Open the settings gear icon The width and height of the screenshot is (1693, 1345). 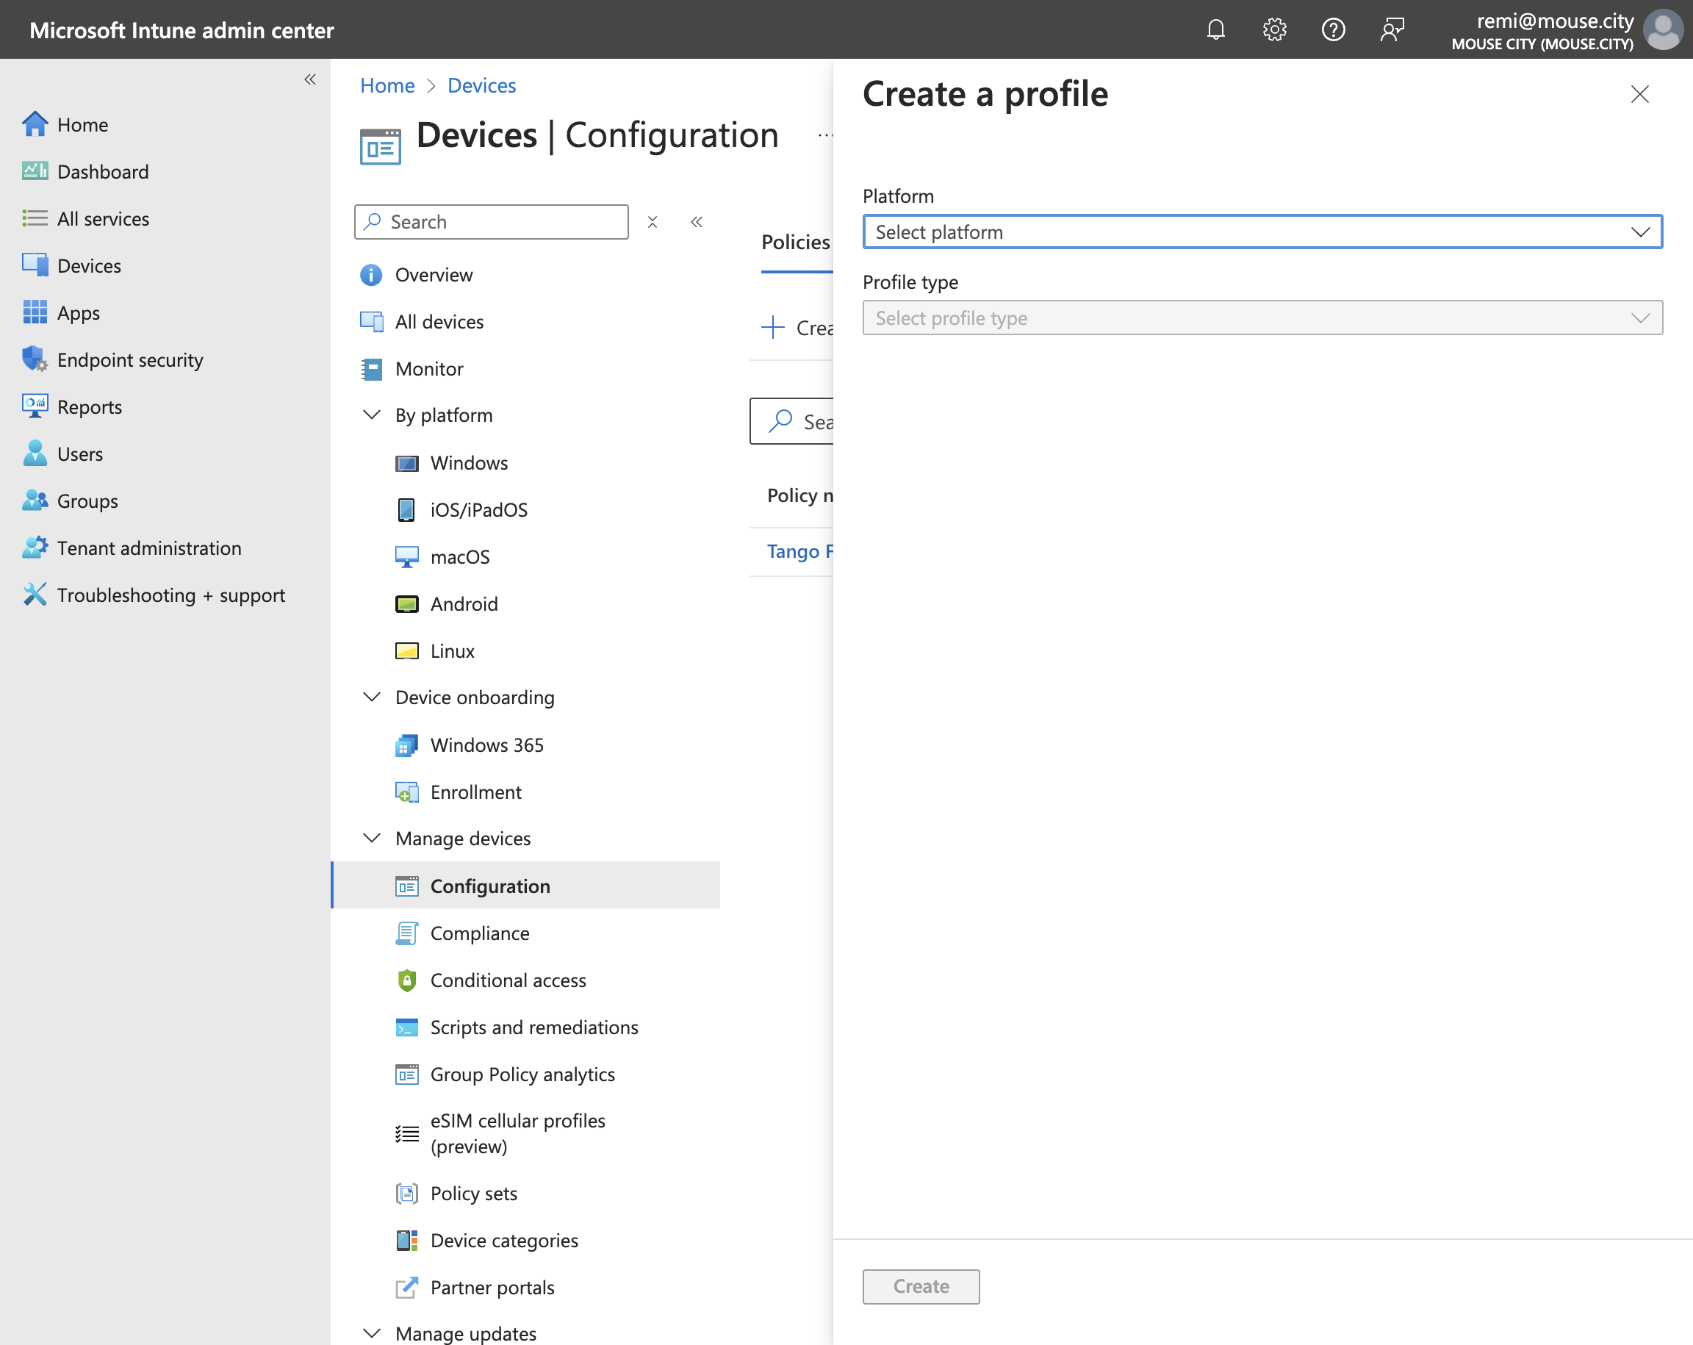1274,30
